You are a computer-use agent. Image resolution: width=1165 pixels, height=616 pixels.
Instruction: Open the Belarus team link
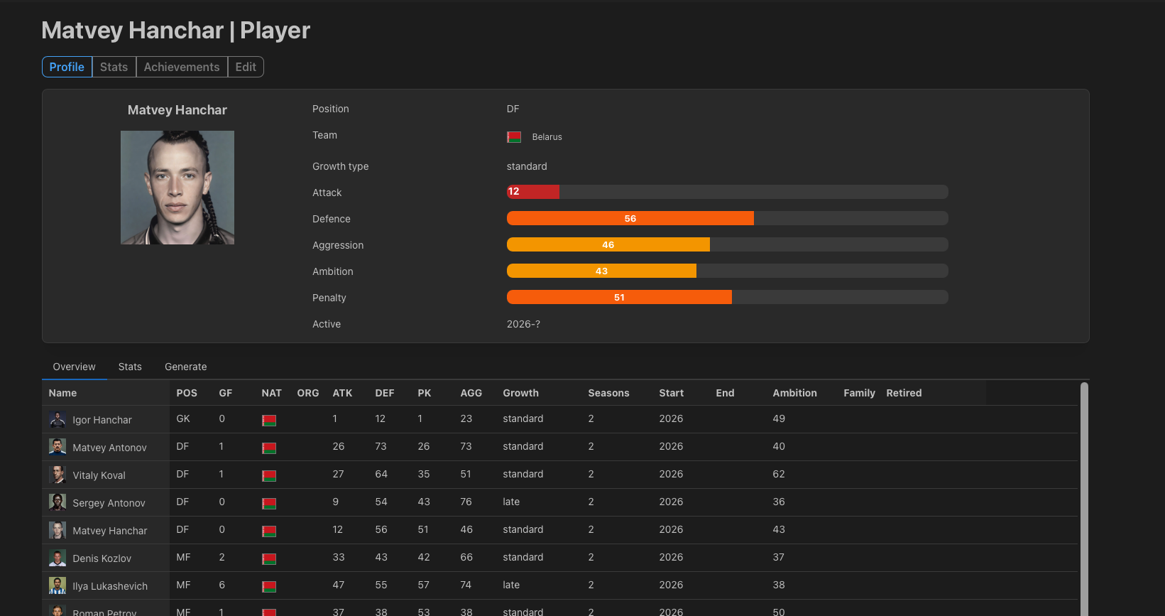click(x=547, y=137)
